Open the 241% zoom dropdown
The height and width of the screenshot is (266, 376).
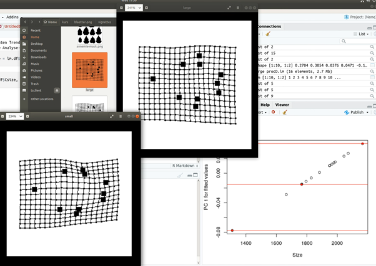135,7
